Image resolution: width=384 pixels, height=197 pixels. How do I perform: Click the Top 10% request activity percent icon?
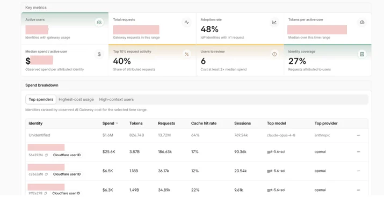click(x=186, y=54)
